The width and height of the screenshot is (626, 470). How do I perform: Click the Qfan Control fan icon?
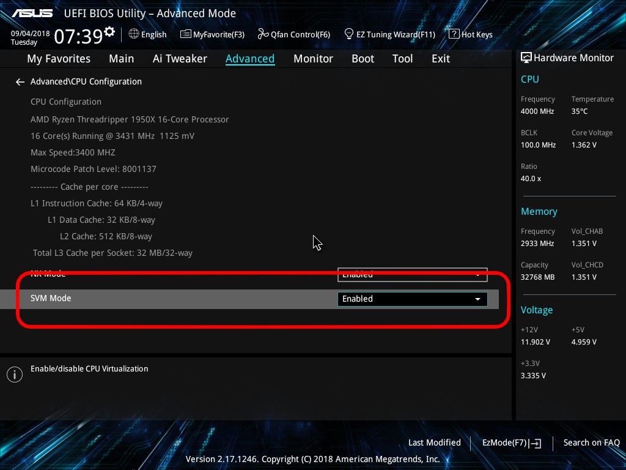pos(263,34)
